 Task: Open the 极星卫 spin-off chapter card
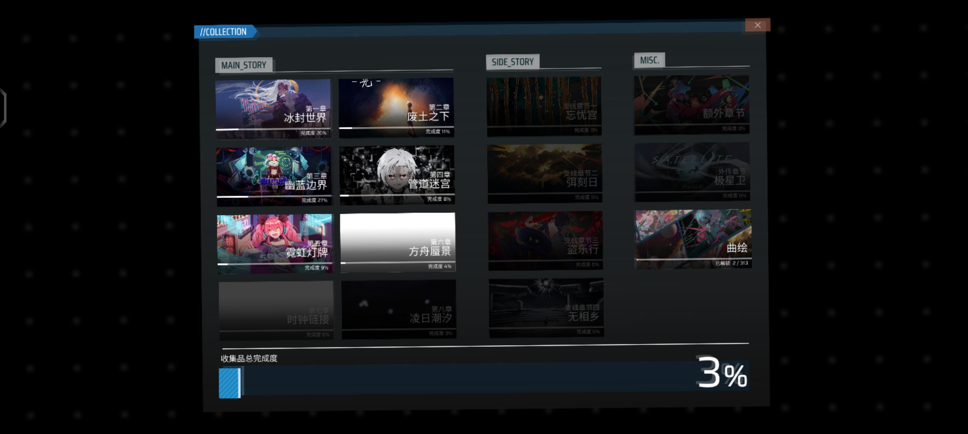pos(693,172)
